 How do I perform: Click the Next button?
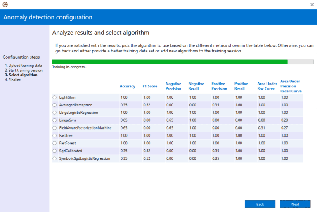pos(295,204)
